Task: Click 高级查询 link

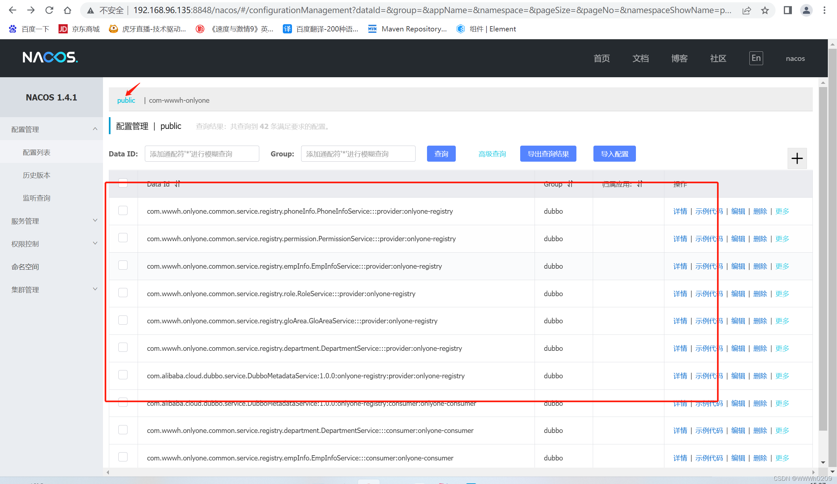Action: pyautogui.click(x=492, y=154)
